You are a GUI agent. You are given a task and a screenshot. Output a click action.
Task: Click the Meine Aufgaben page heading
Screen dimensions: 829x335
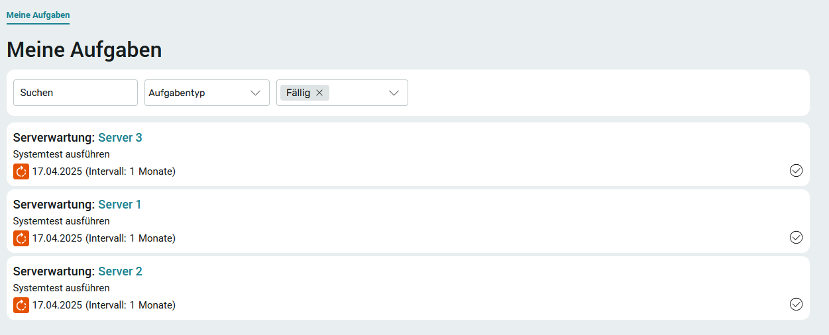tap(84, 50)
